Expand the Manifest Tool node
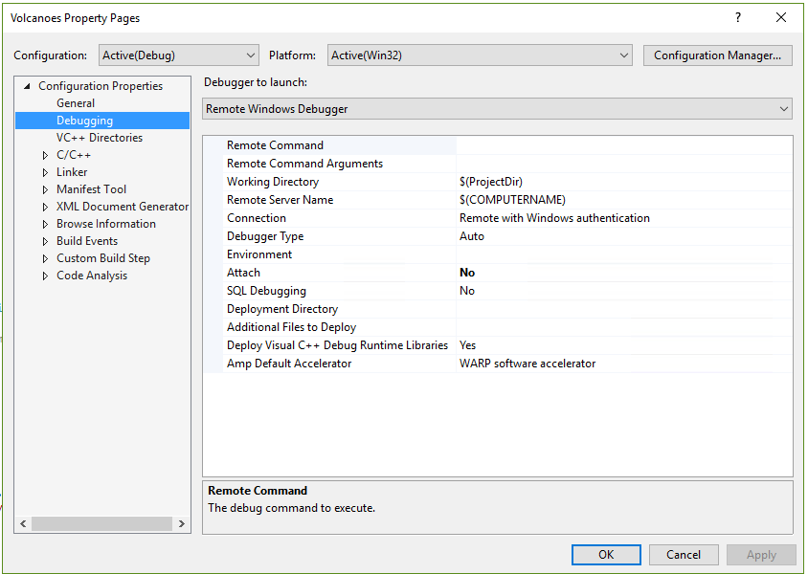Viewport: 808px width, 574px height. pyautogui.click(x=44, y=188)
